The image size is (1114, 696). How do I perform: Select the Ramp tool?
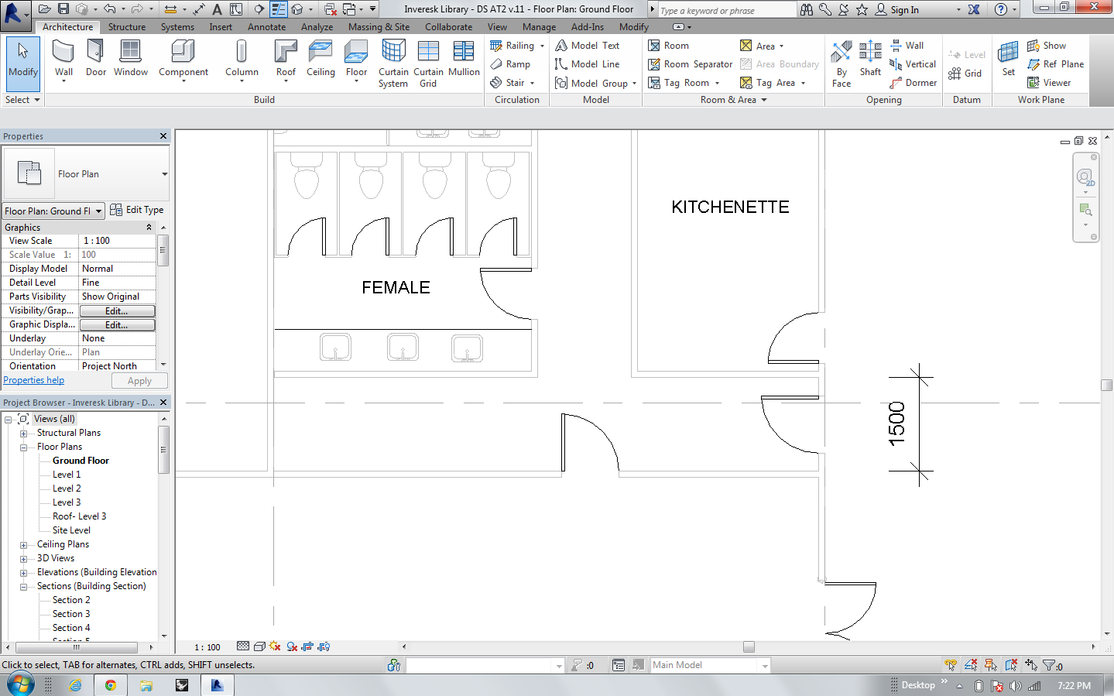click(510, 64)
